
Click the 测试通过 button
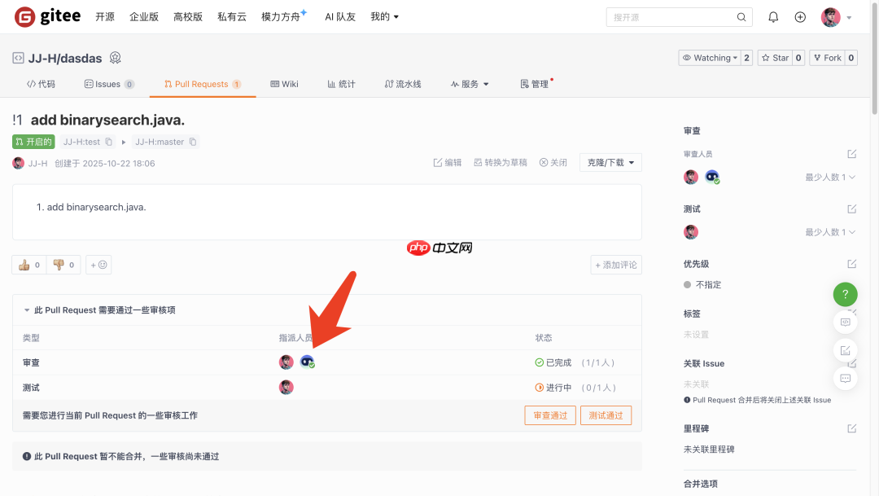tap(606, 415)
